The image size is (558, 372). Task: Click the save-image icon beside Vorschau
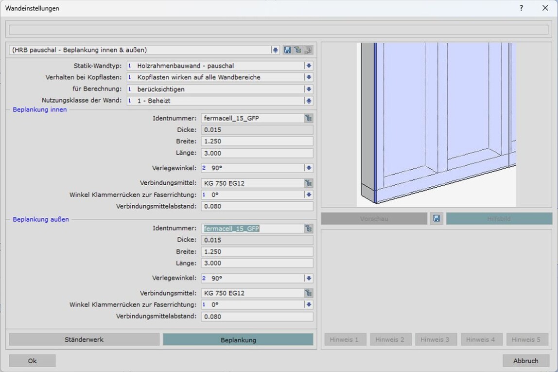pyautogui.click(x=436, y=218)
